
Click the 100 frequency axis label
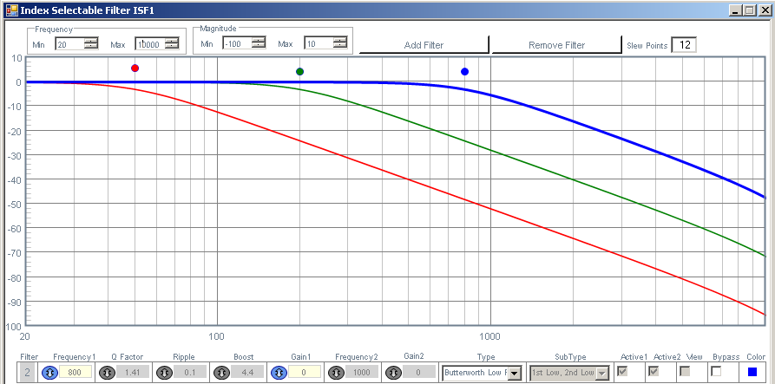tap(216, 336)
